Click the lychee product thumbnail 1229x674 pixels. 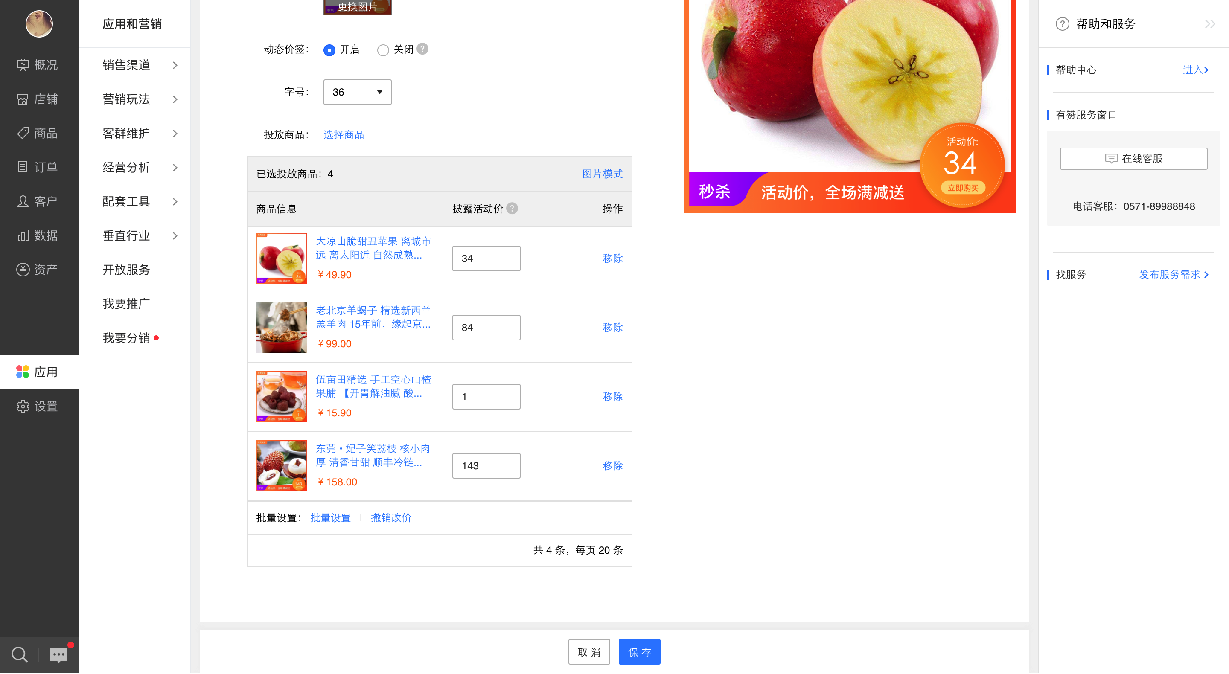[x=282, y=465]
